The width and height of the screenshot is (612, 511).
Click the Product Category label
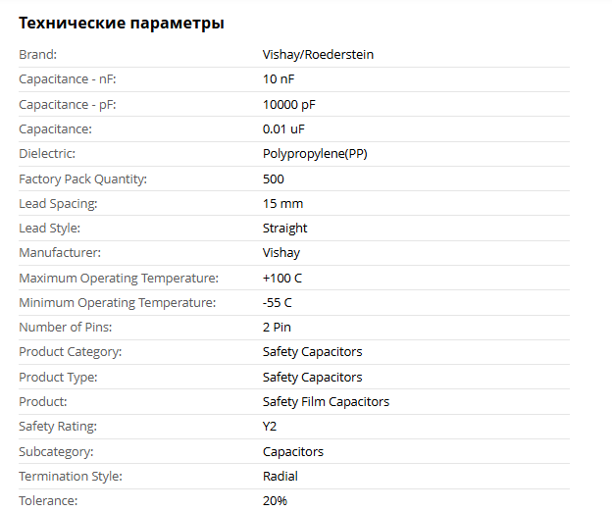pos(71,352)
